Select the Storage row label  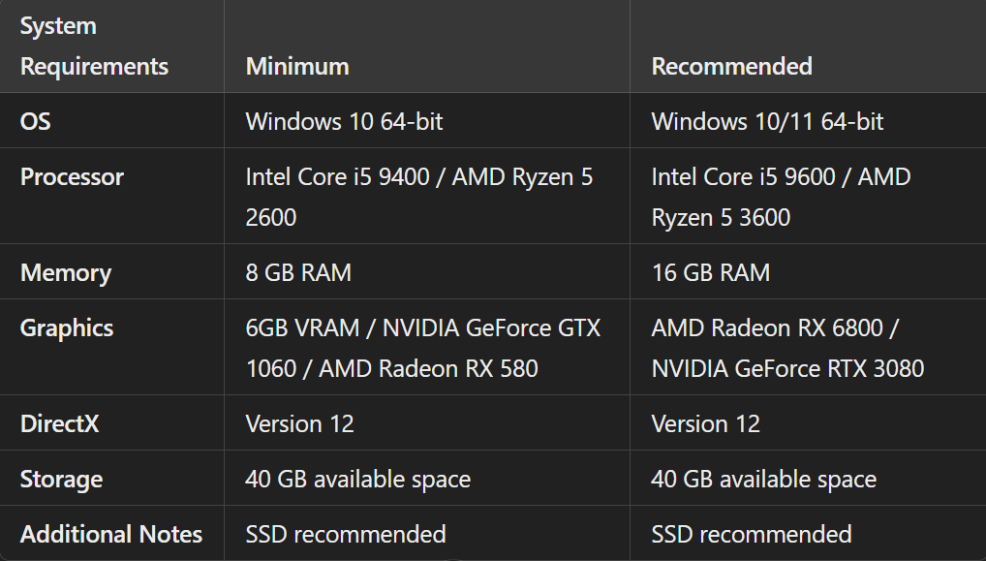tap(61, 480)
